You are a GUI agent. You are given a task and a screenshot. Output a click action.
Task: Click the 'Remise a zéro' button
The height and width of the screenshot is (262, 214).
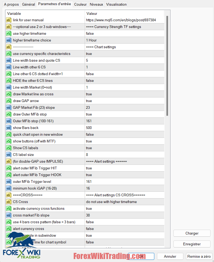(x=199, y=256)
